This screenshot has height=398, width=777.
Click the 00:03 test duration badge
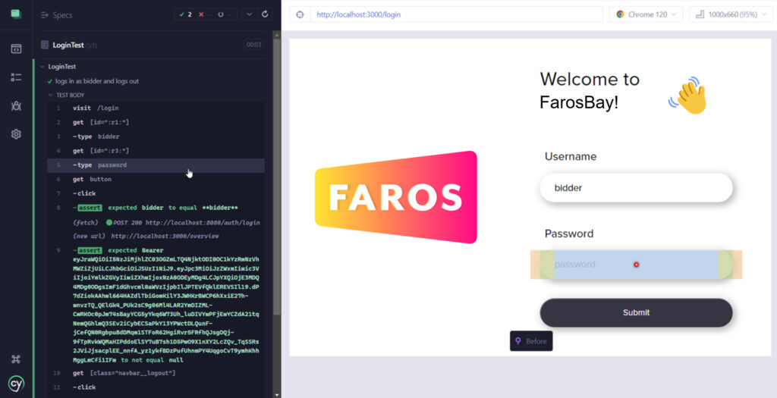(x=253, y=45)
